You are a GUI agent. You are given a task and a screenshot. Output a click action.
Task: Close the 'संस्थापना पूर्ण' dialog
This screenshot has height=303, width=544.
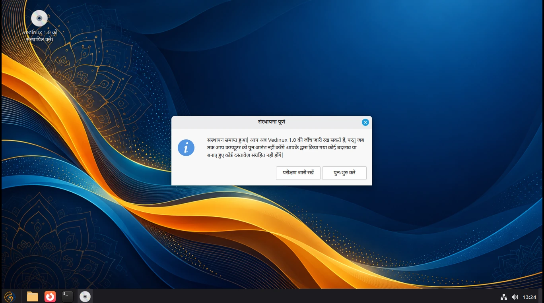click(365, 122)
